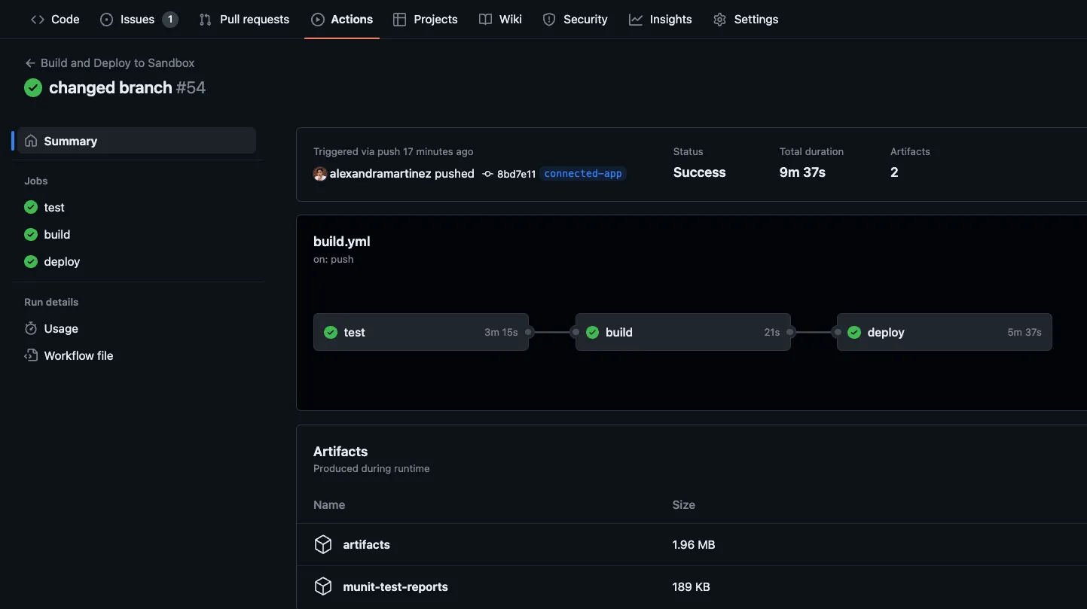Click the gear icon on Settings tab
The height and width of the screenshot is (609, 1087).
720,20
